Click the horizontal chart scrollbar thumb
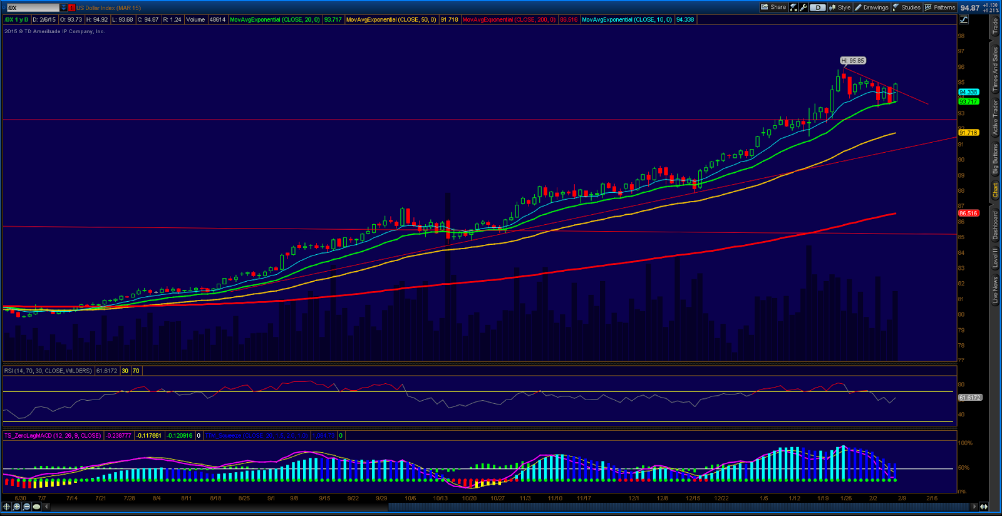Viewport: 1002px width, 516px height. (678, 507)
